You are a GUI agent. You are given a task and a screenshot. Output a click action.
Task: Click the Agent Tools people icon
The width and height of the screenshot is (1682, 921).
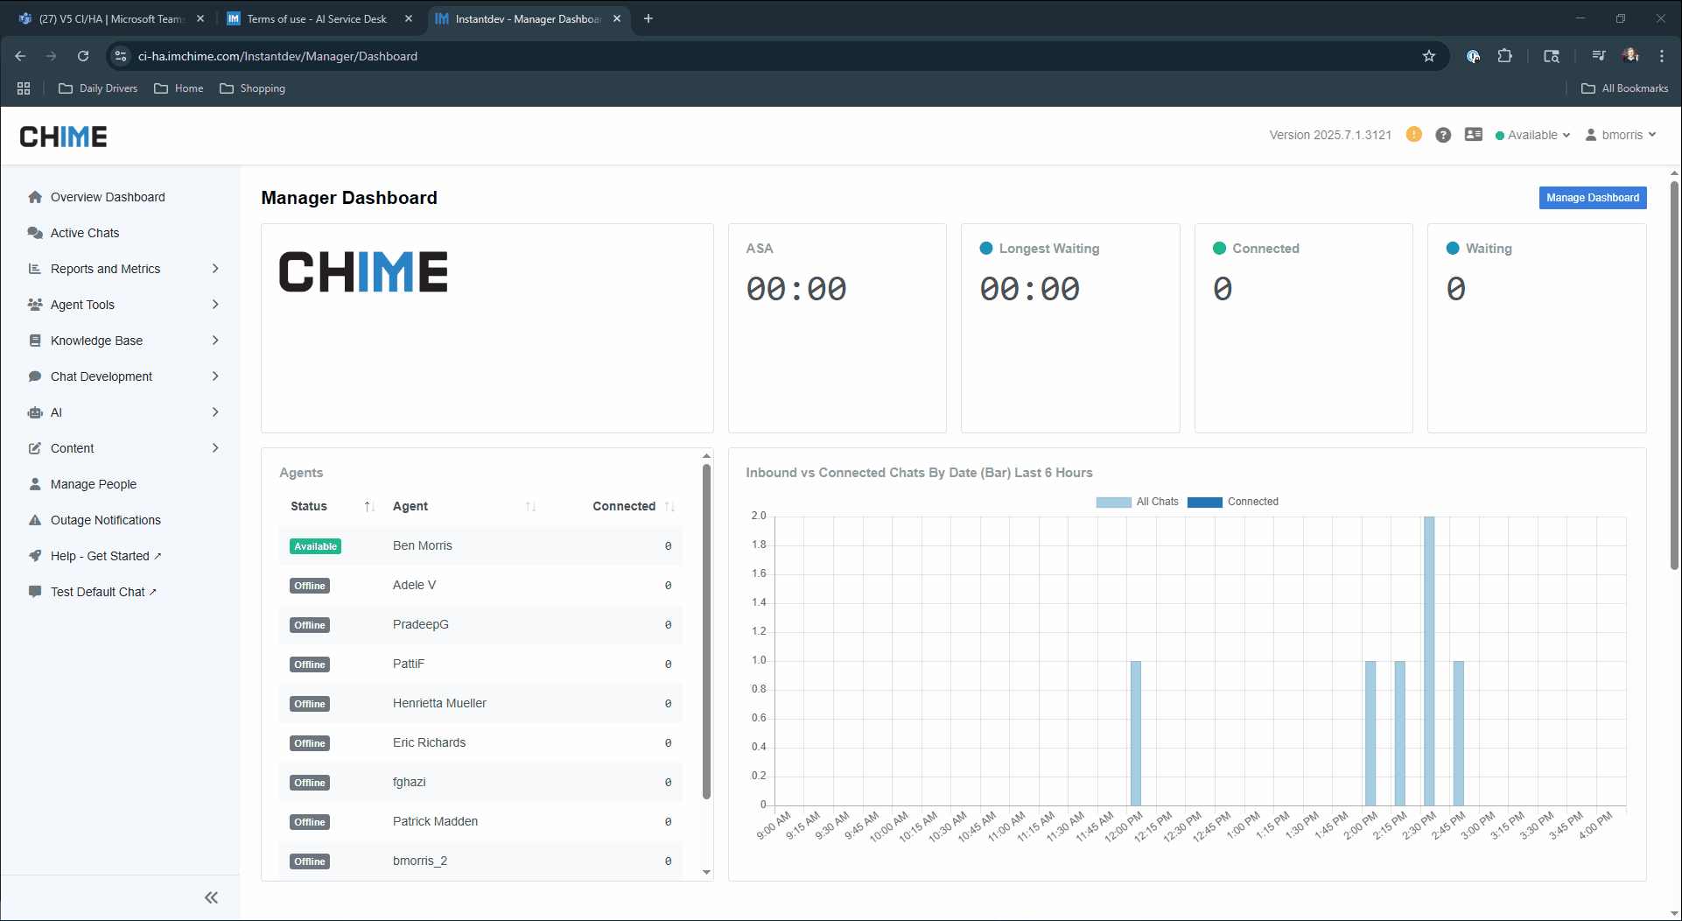35,305
